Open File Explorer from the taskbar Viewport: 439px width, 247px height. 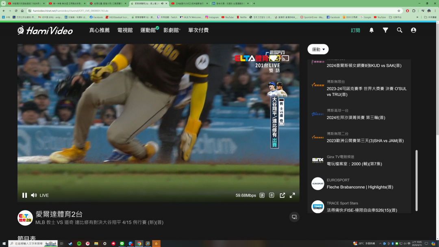pos(96,244)
